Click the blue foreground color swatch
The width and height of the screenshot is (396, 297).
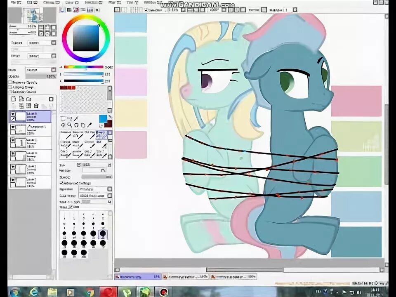point(103,119)
